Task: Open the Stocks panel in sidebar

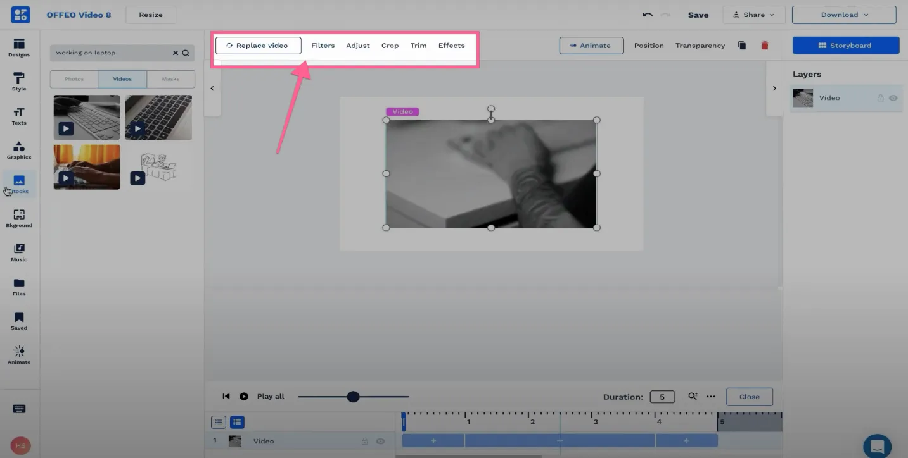Action: (19, 184)
